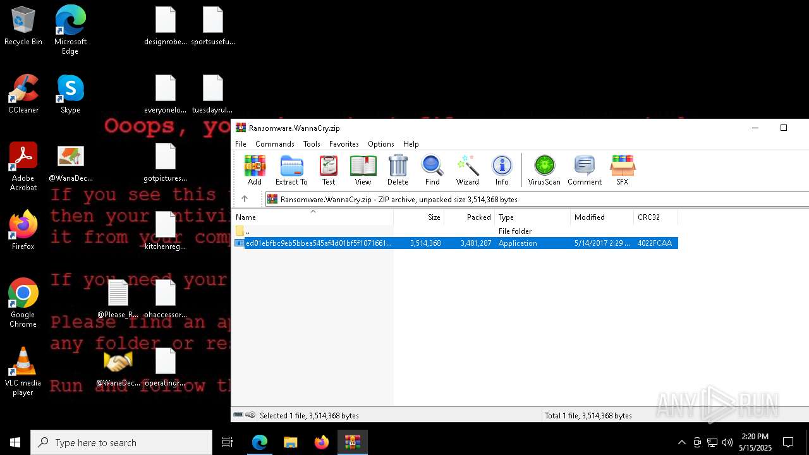The height and width of the screenshot is (455, 809).
Task: Click the archive path address field
Action: pos(537,199)
